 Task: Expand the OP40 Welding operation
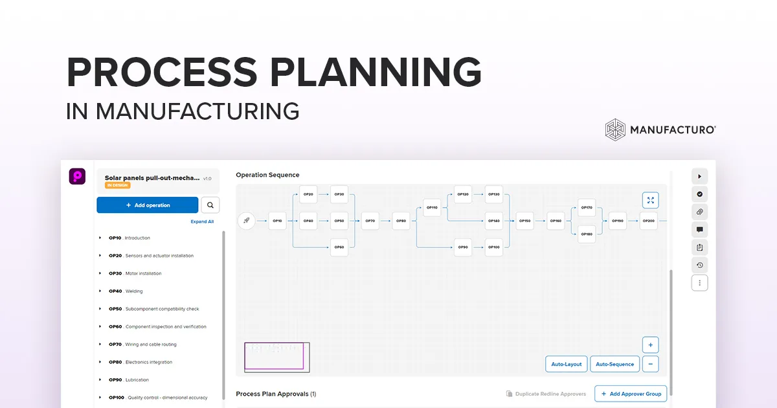pos(100,291)
